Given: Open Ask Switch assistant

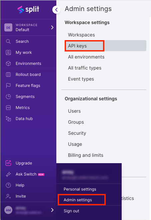Looking at the screenshot, I should 26,174.
